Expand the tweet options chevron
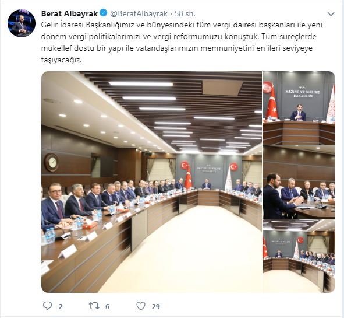Screen dimensions: 344x318 pyautogui.click(x=331, y=14)
